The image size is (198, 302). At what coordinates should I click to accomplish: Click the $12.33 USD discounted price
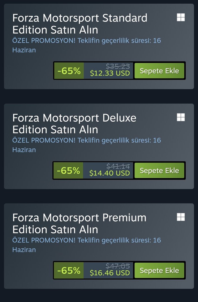[110, 73]
